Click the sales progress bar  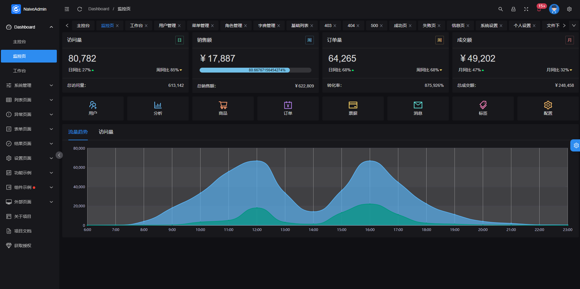point(255,70)
